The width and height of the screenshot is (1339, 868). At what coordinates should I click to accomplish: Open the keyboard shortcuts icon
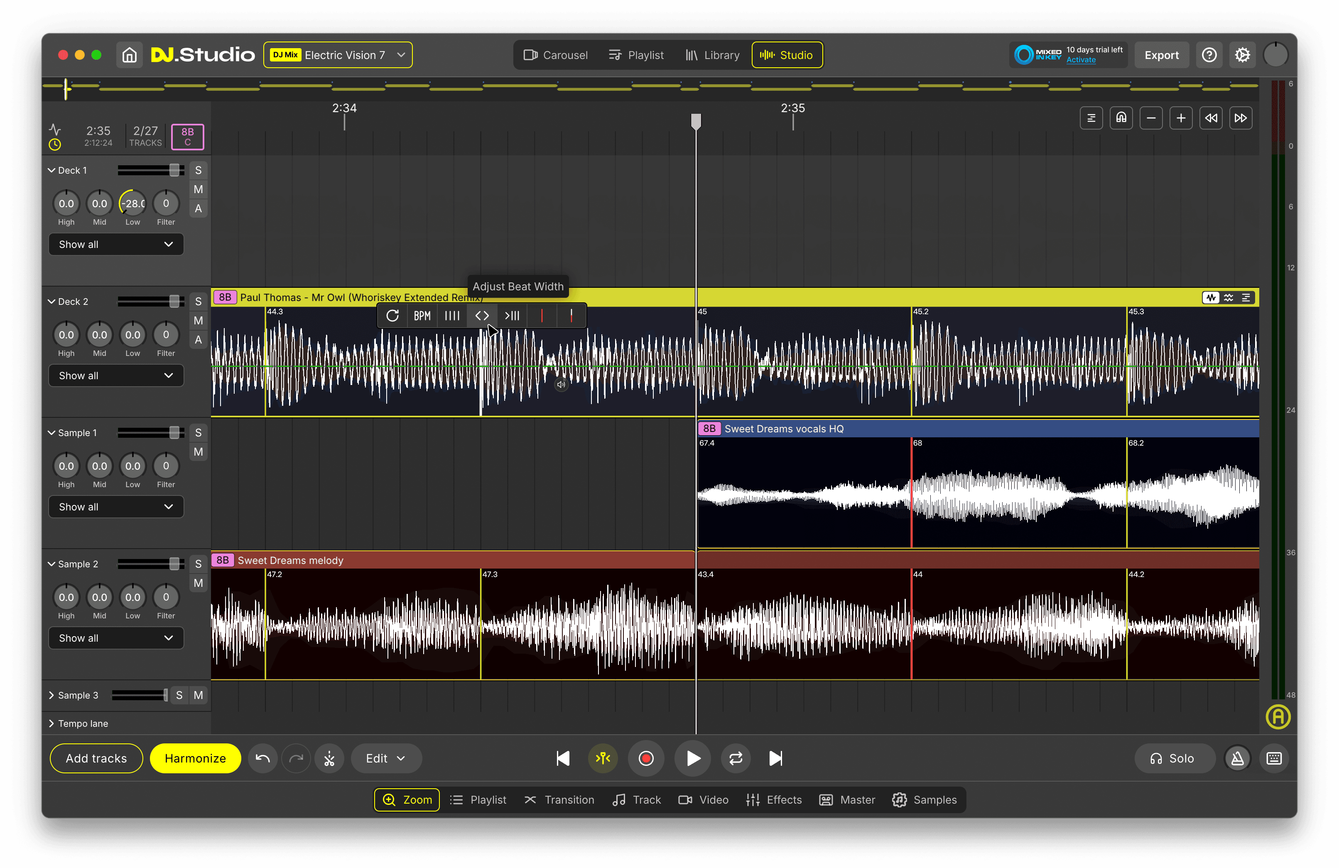[1274, 758]
